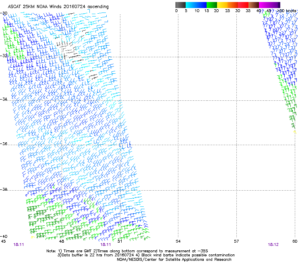The height and width of the screenshot is (262, 298).
Task: Select the '51' longitude axis label
Action: point(120,241)
